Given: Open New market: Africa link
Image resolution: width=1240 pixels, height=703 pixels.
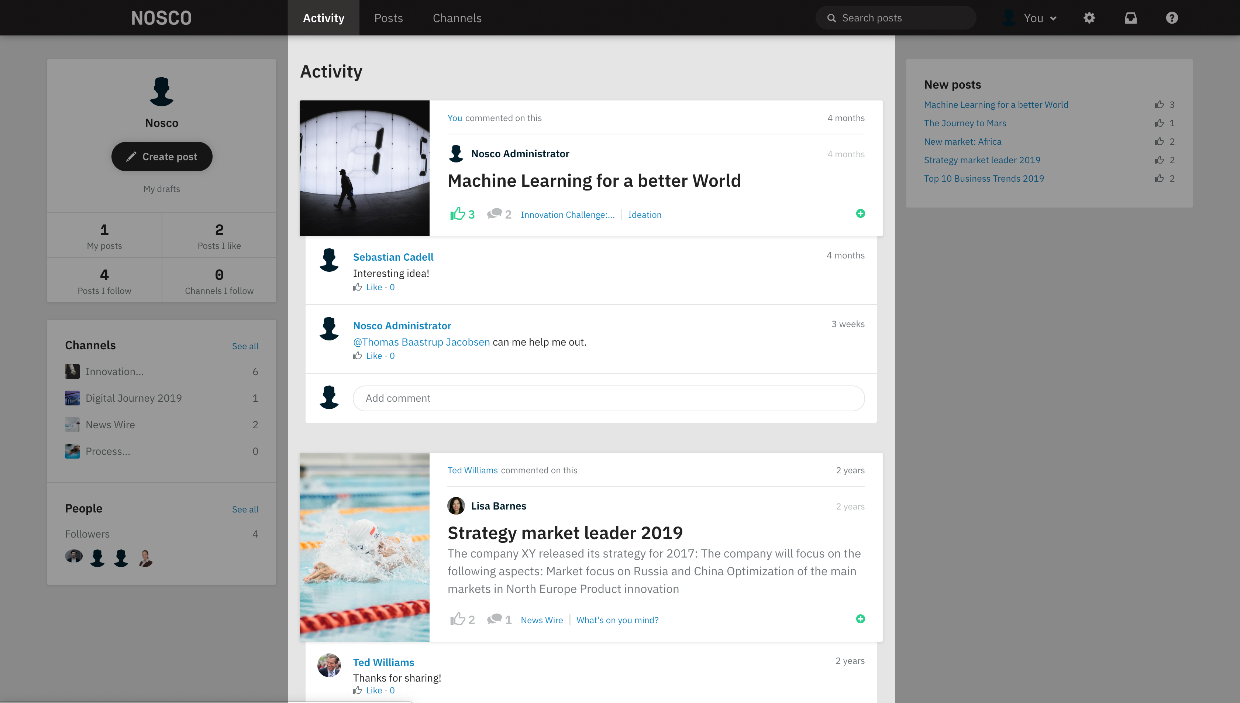Looking at the screenshot, I should click(x=962, y=141).
